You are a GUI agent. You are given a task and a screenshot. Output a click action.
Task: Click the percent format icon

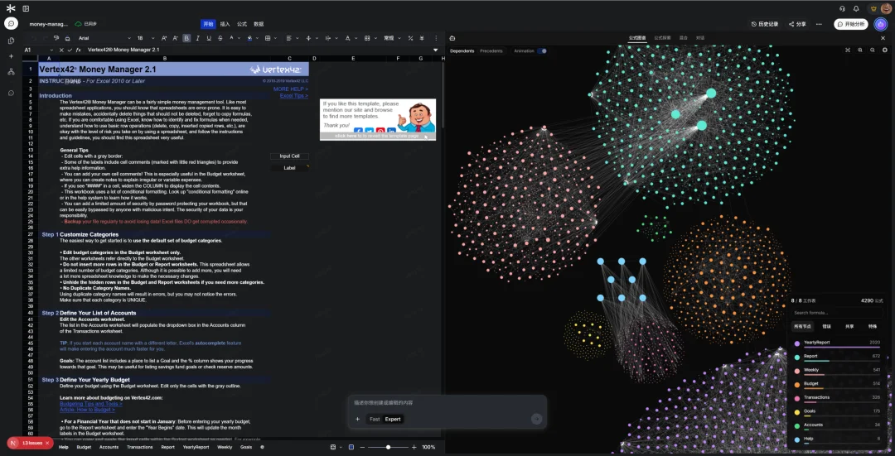pyautogui.click(x=411, y=38)
